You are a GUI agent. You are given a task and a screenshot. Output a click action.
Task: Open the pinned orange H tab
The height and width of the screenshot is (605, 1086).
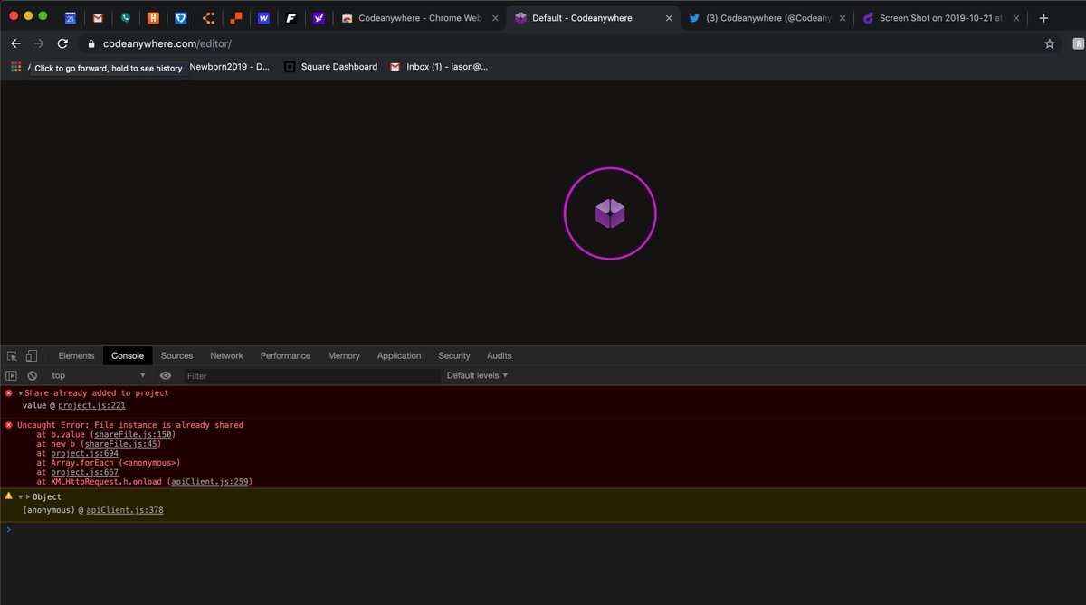(153, 17)
